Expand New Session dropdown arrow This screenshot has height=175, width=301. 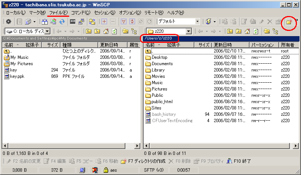(x=214, y=22)
